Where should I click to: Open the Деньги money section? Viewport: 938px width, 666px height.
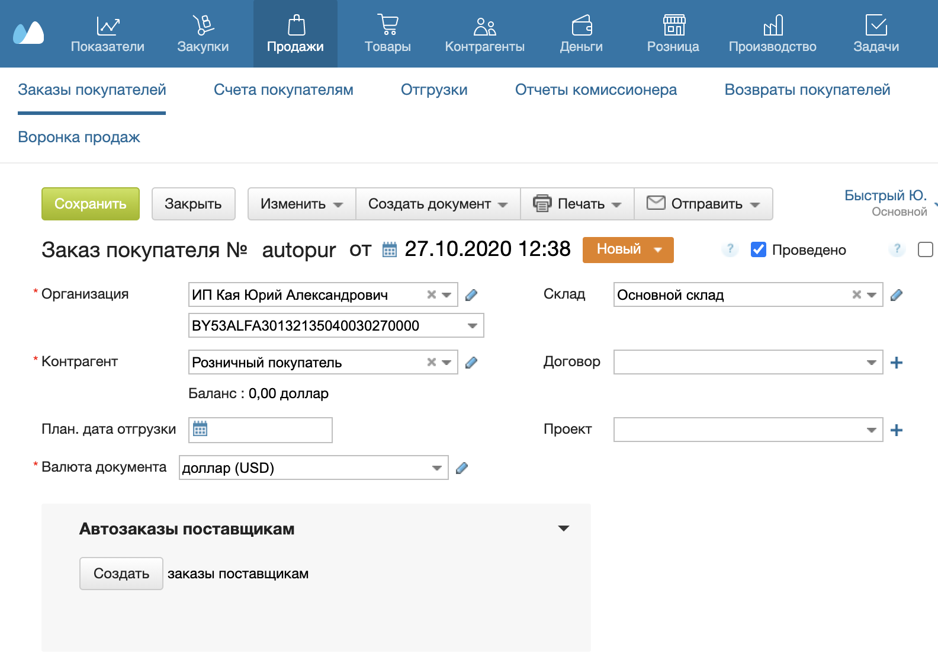582,34
